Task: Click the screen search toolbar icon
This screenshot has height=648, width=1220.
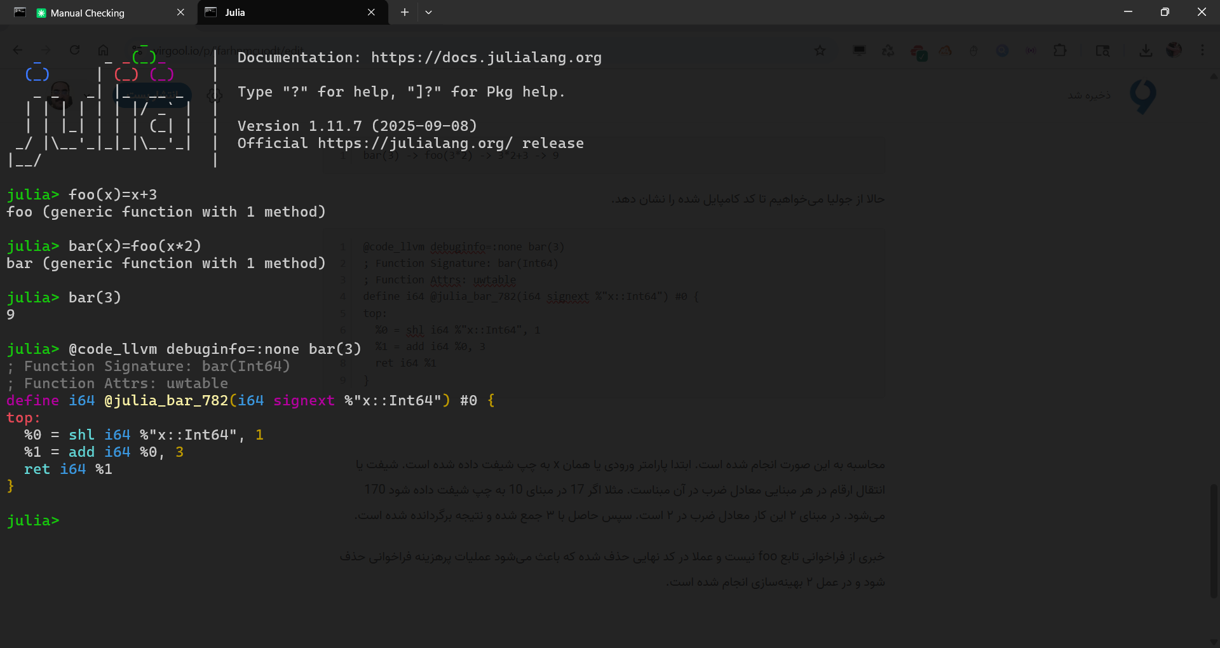Action: [x=1103, y=51]
